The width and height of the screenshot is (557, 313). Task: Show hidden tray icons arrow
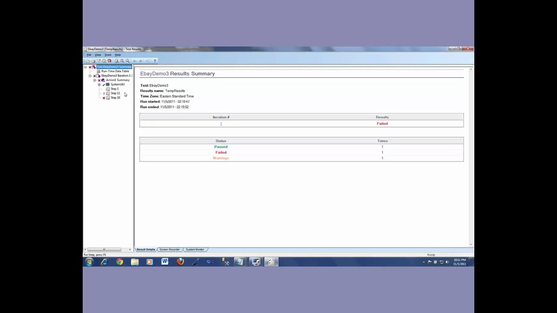(424, 262)
